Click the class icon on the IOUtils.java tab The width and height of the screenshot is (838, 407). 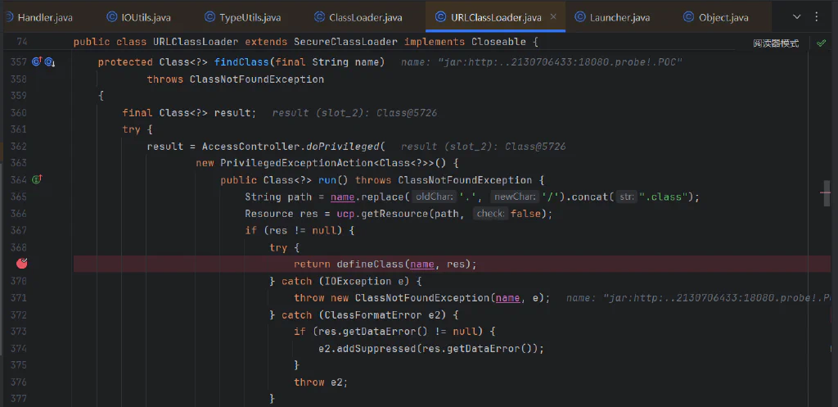[x=111, y=17]
